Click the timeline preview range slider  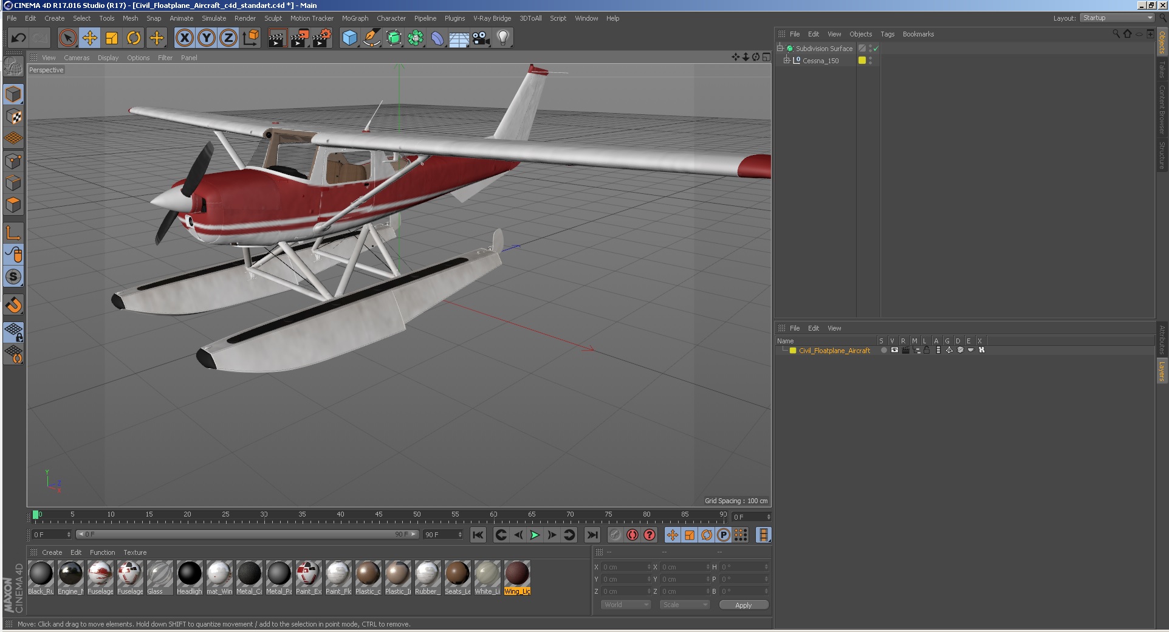[x=247, y=534]
